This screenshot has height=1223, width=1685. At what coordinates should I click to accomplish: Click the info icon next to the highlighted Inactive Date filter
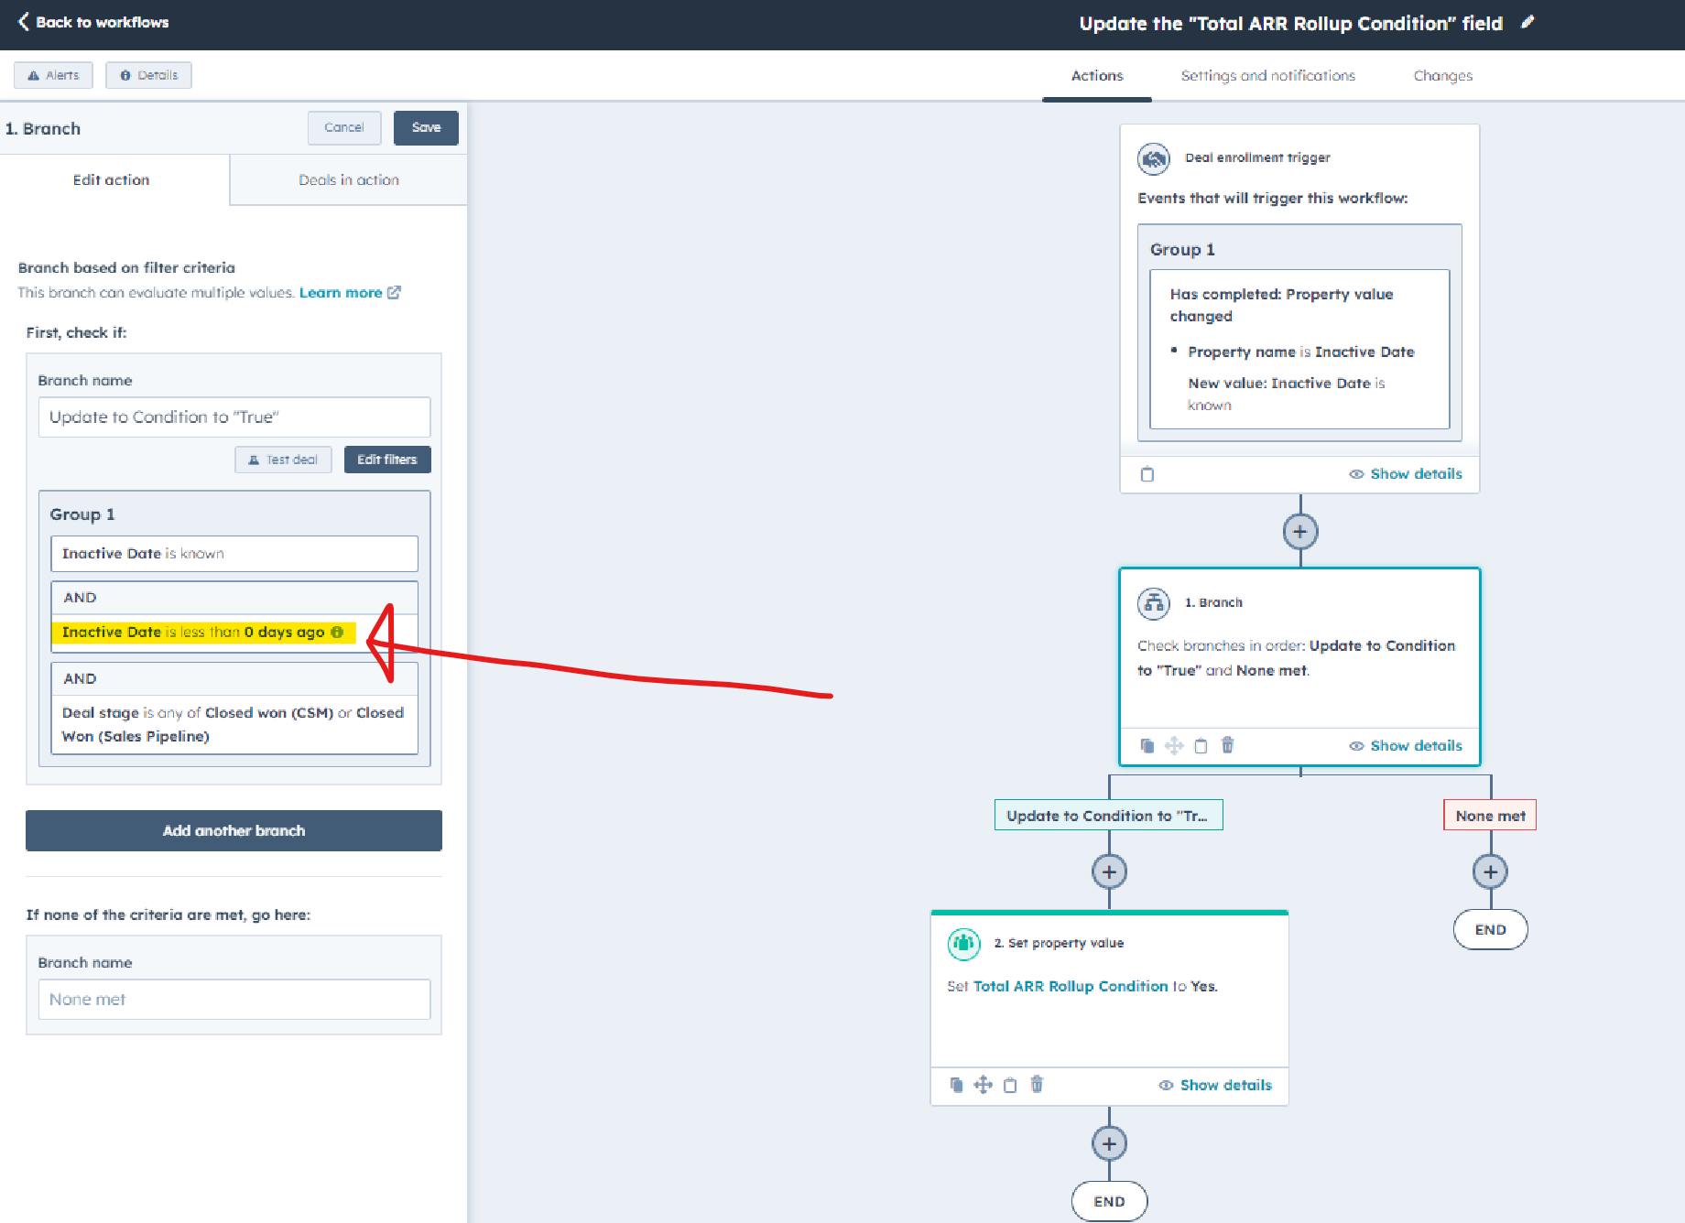(336, 632)
